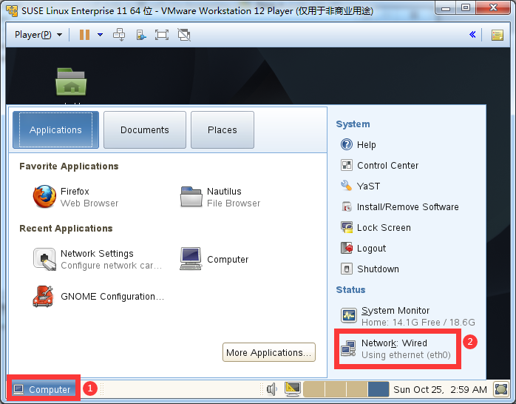Switch to the third workspace
This screenshot has width=516, height=404.
click(x=357, y=389)
